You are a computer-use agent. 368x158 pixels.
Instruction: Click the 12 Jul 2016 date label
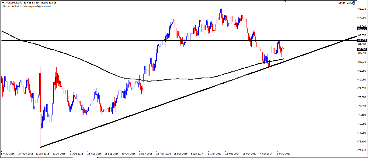[60, 154]
